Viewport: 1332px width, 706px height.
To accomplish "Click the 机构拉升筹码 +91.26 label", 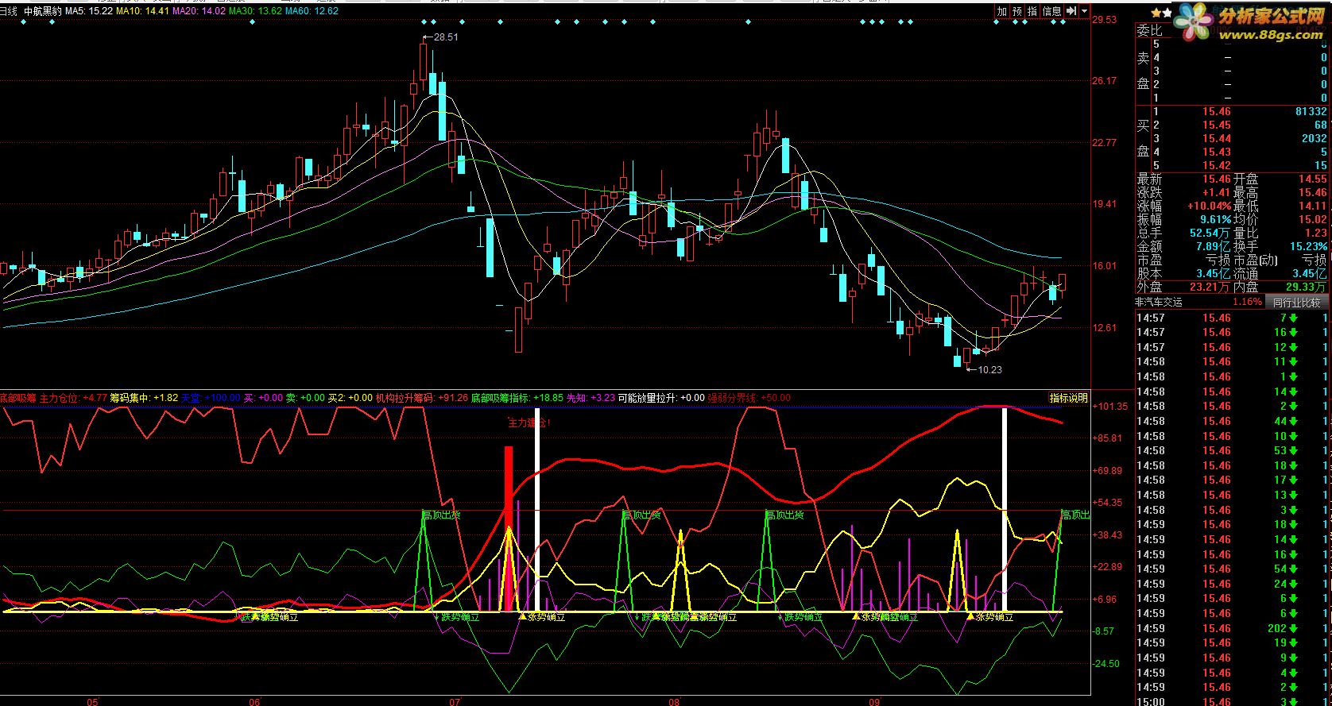I will 422,398.
